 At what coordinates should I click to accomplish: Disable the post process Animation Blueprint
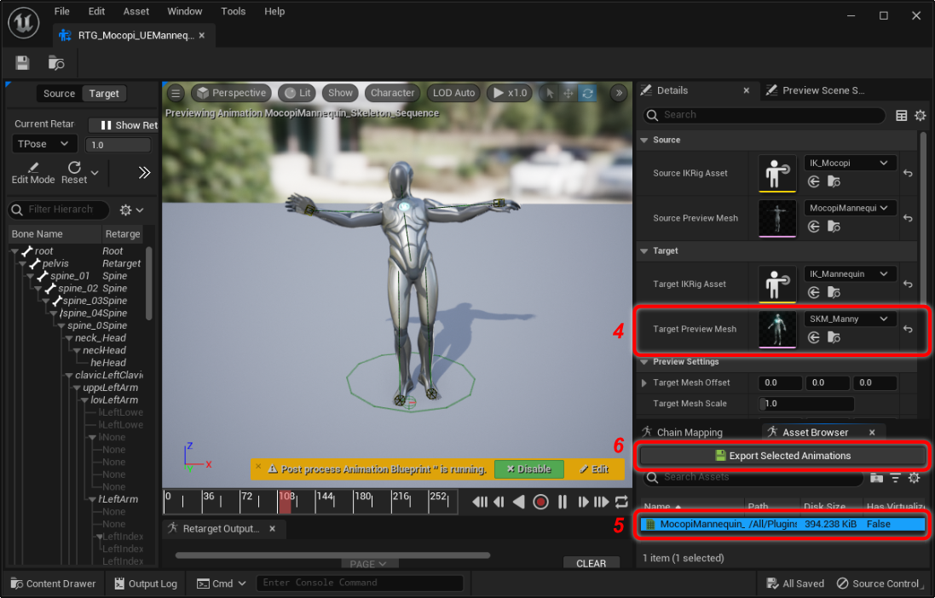pos(528,469)
